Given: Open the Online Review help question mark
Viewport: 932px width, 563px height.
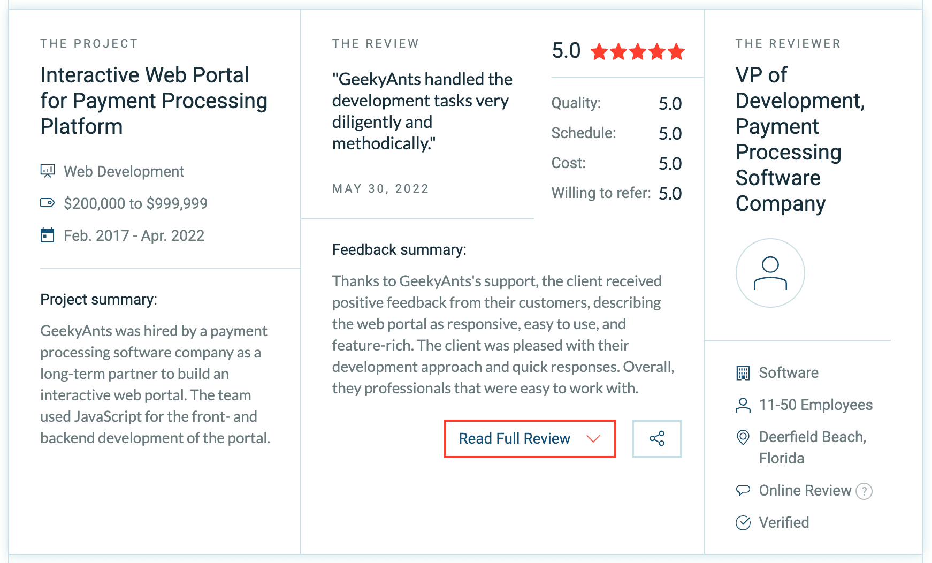Looking at the screenshot, I should [864, 491].
